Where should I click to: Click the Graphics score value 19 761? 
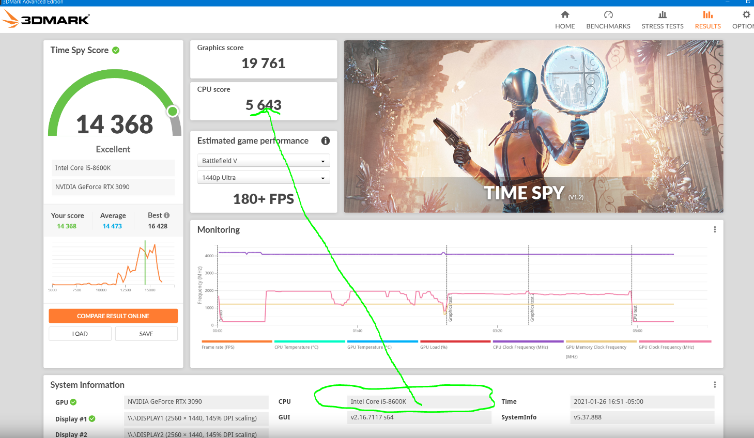pyautogui.click(x=264, y=63)
